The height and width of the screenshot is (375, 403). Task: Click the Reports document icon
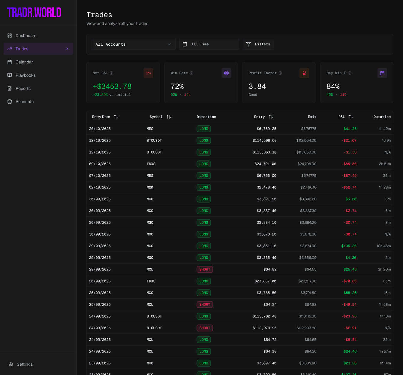pos(10,88)
